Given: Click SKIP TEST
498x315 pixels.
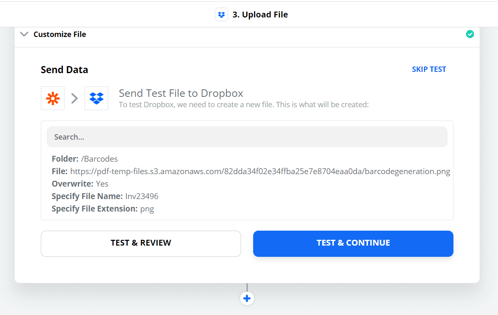Looking at the screenshot, I should click(x=429, y=69).
